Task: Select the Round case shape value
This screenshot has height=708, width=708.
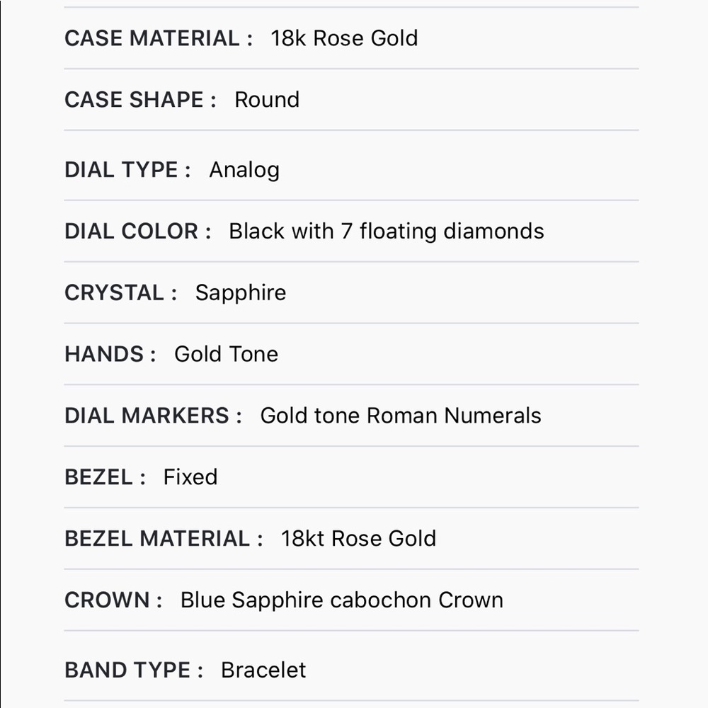Action: (x=267, y=99)
